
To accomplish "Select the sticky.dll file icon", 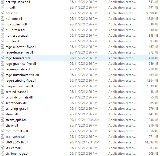I will pyautogui.click(x=2, y=125).
